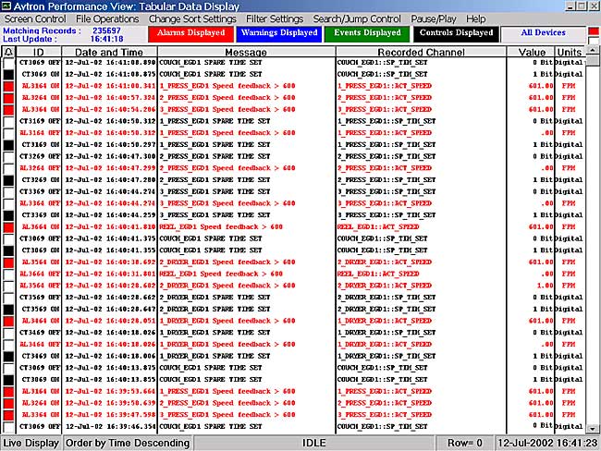This screenshot has height=451, width=601.
Task: Open the File Operations menu
Action: click(107, 18)
